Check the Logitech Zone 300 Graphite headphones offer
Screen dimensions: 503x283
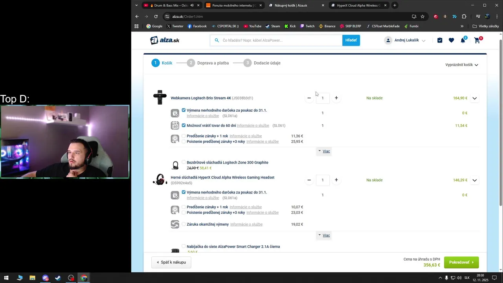184,162
